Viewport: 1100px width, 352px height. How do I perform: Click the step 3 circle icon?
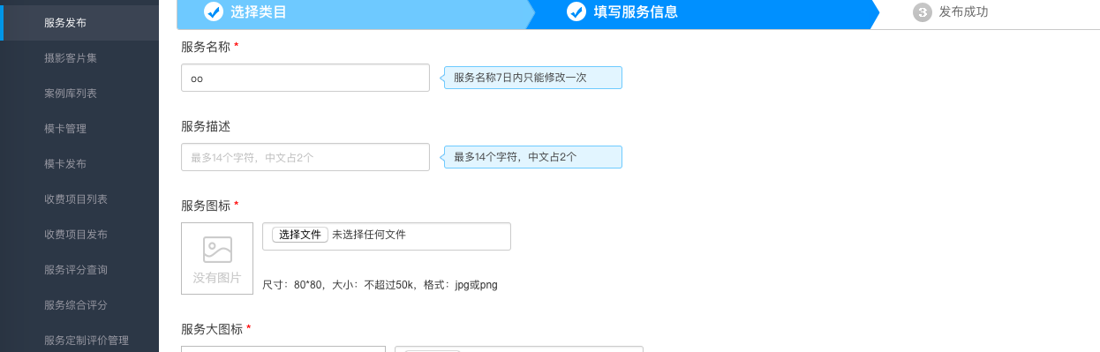click(x=923, y=12)
